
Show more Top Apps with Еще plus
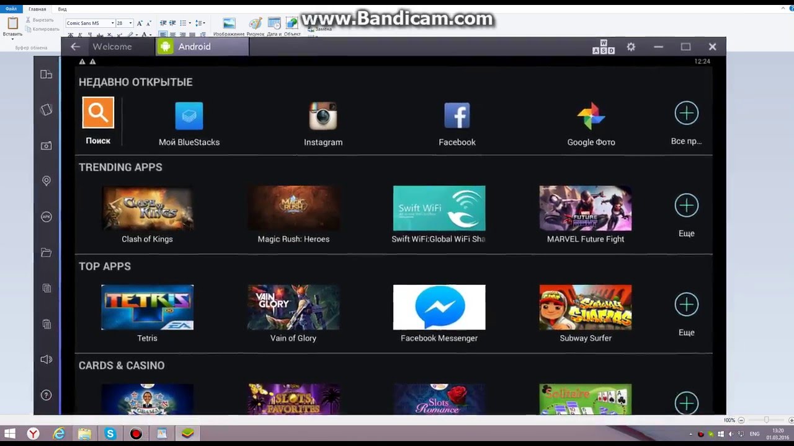686,304
